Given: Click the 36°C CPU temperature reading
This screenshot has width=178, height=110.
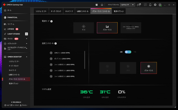Looking at the screenshot, I should click(86, 92).
